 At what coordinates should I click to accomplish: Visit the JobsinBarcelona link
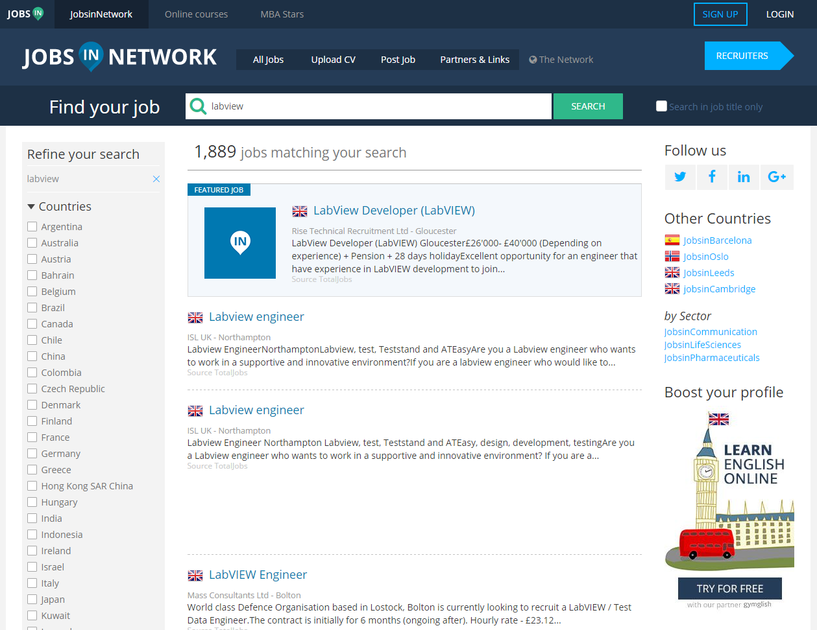point(717,240)
